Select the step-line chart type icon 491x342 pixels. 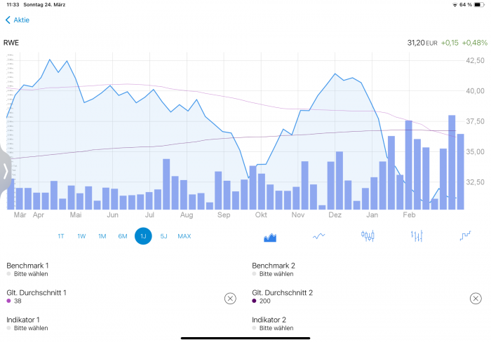465,235
